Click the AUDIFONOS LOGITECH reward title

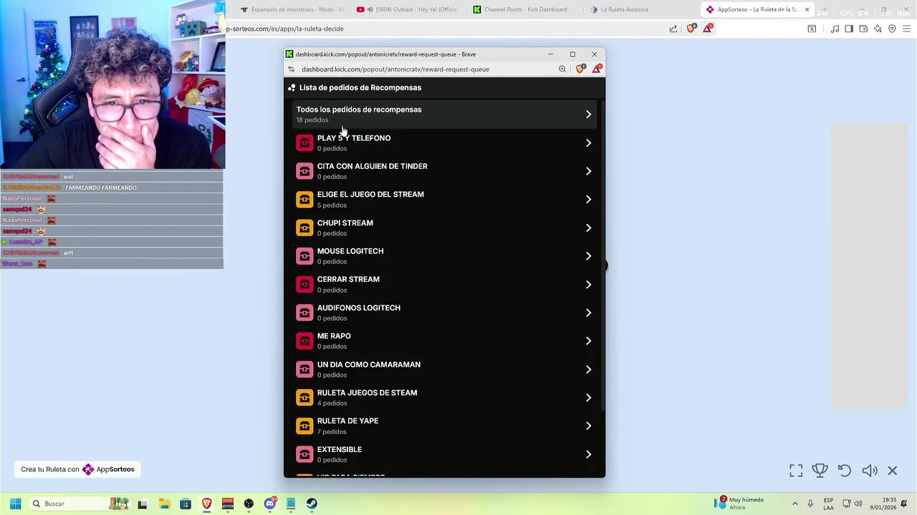click(359, 308)
